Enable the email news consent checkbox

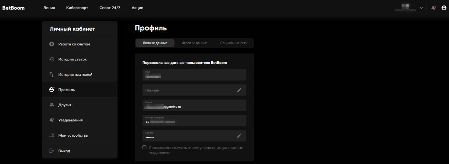pyautogui.click(x=145, y=147)
